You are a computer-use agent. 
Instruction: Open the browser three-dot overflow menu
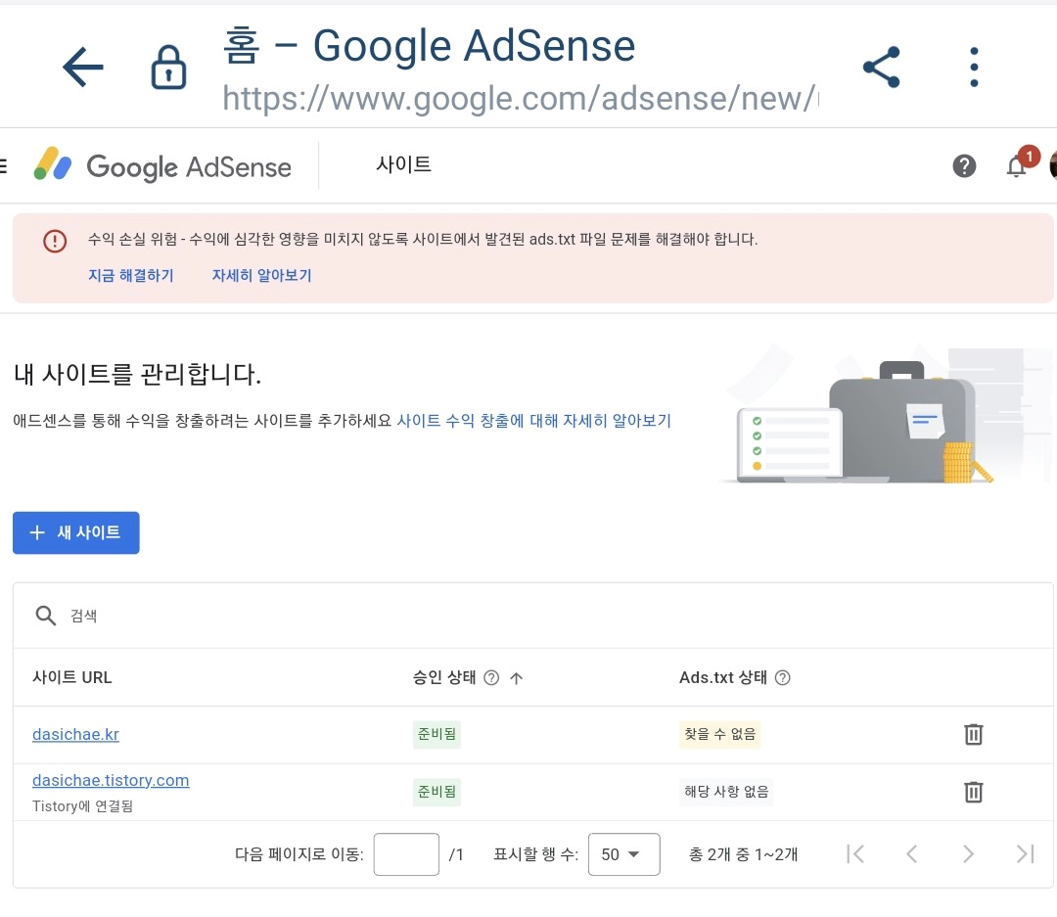(x=973, y=67)
